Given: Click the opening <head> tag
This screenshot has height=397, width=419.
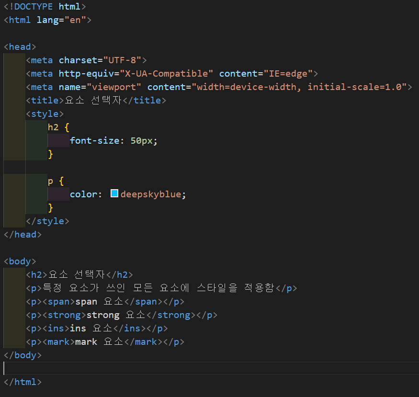Looking at the screenshot, I should coord(20,47).
